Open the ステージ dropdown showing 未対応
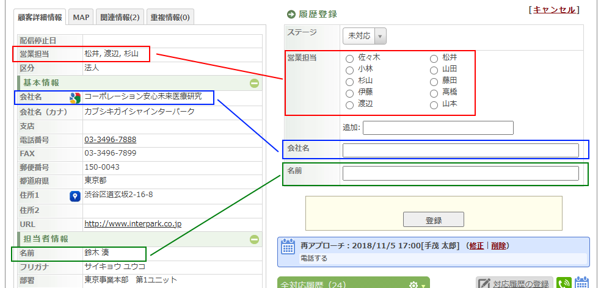This screenshot has width=601, height=288. [x=364, y=36]
